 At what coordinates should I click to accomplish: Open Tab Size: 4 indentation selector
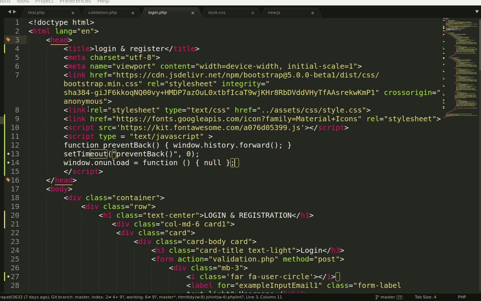coord(425,297)
